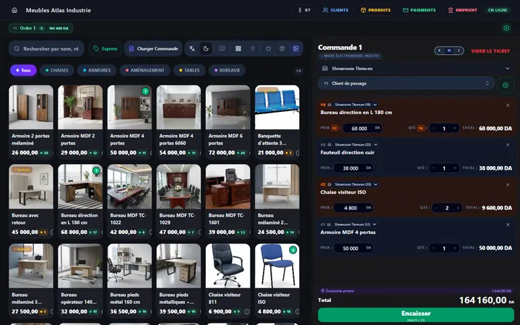Toggle product images display icon

(296, 49)
